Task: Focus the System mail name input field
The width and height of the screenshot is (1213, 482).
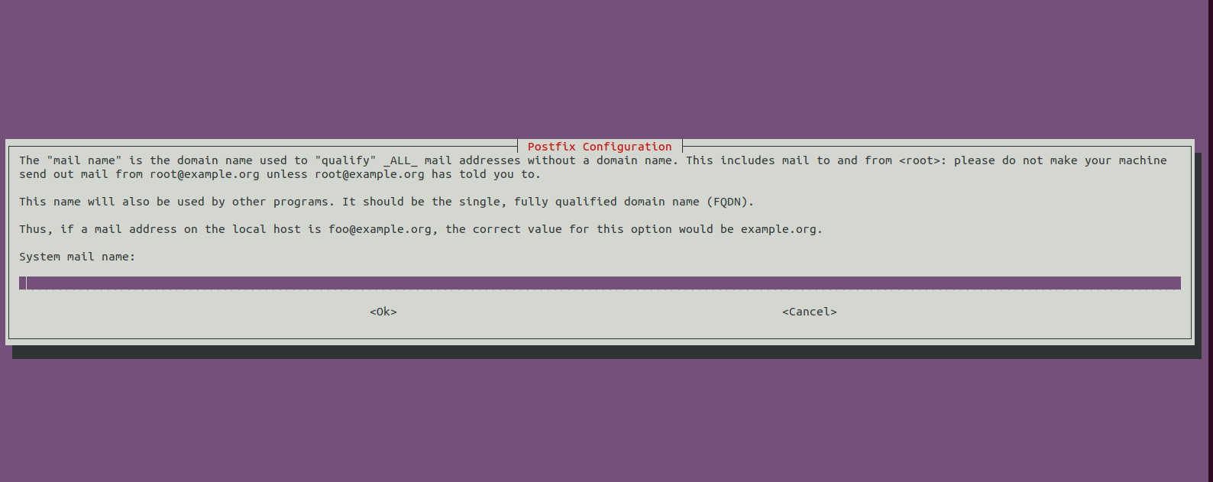Action: click(600, 283)
